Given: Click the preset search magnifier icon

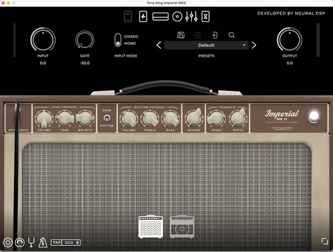Looking at the screenshot, I should tap(232, 35).
